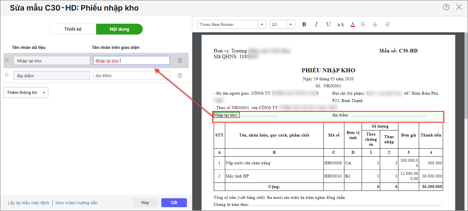The width and height of the screenshot is (468, 211).
Task: Grab drag handle of Nhập tại kho row
Action: 7,60
